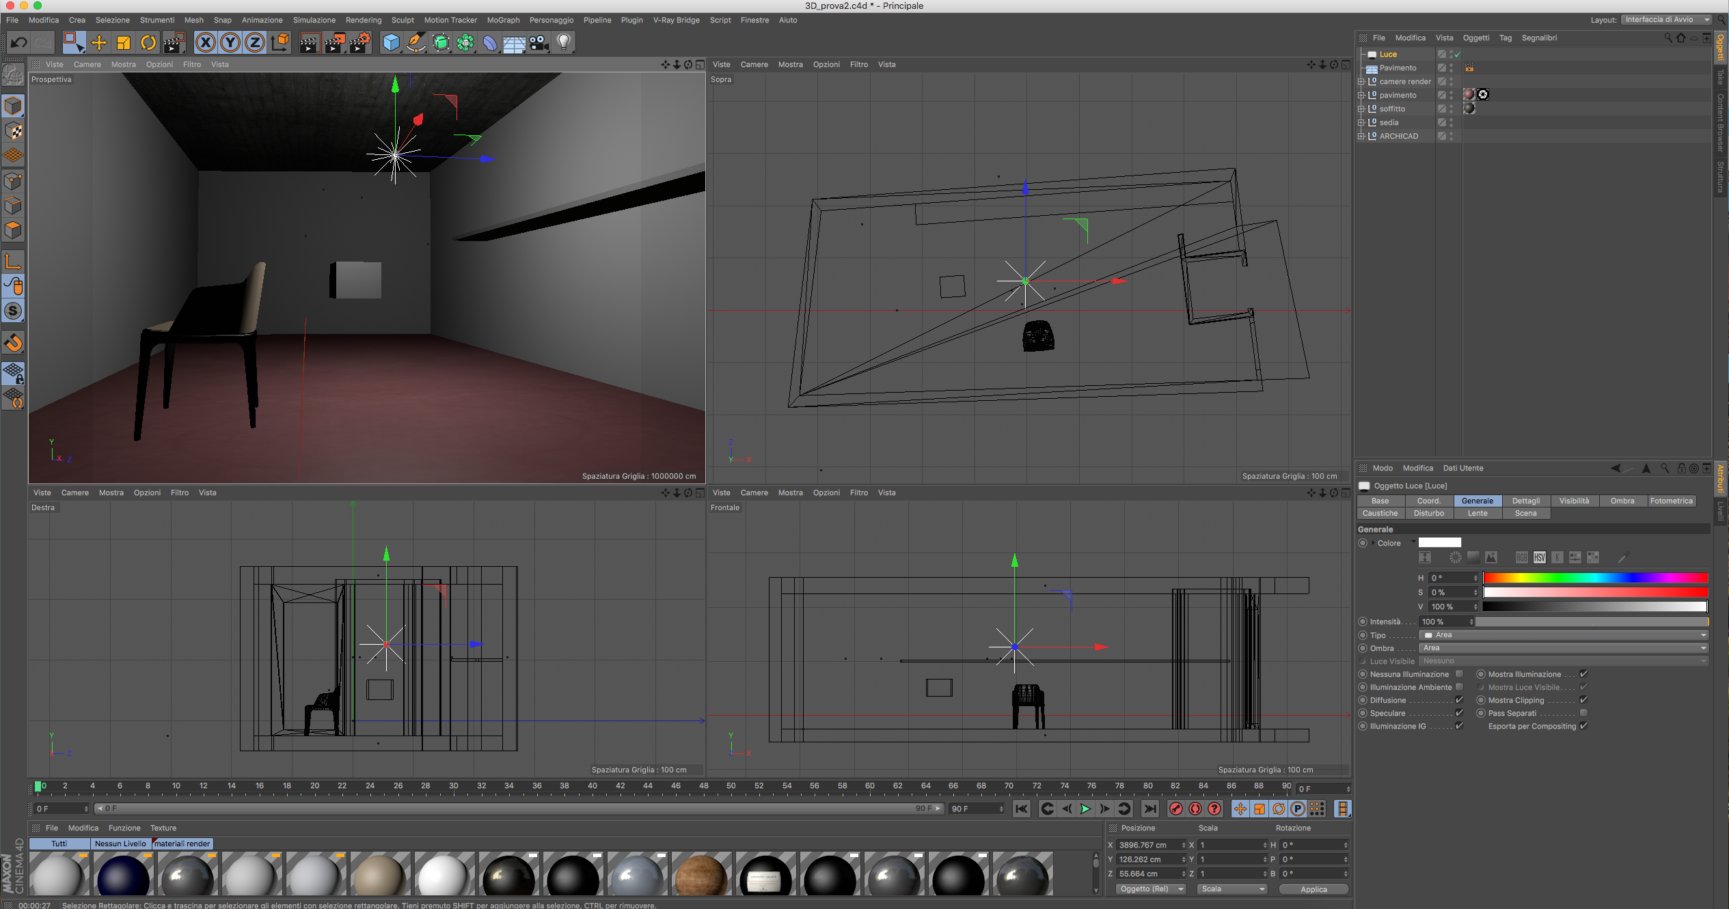This screenshot has width=1729, height=909.
Task: Open the MoGraph menu
Action: click(503, 20)
